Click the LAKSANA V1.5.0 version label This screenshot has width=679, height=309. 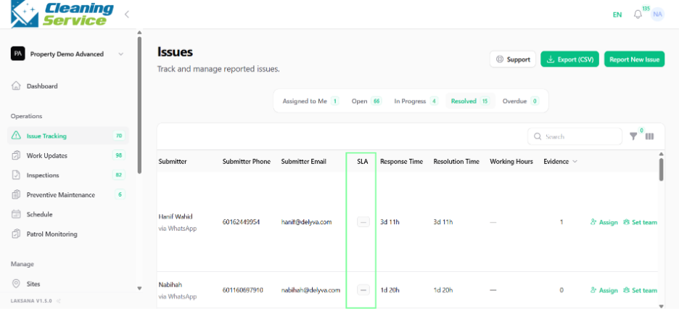(x=31, y=300)
